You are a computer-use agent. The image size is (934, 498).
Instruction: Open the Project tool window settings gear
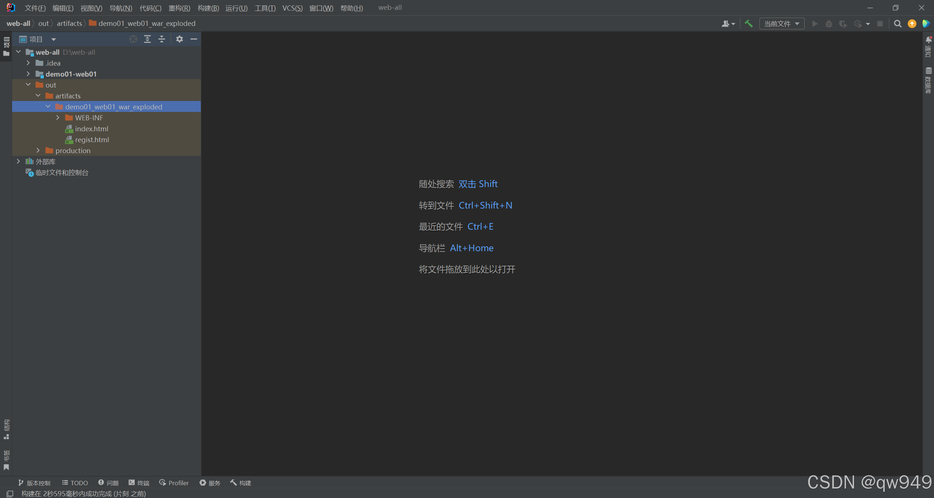point(179,39)
